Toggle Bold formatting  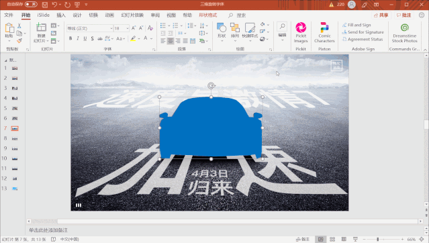coord(70,38)
